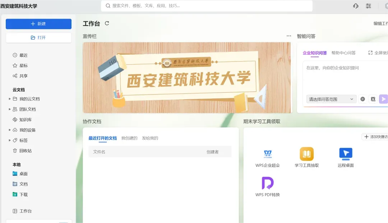Image resolution: width=388 pixels, height=223 pixels.
Task: Open 团队文档 in the sidebar
Action: pos(27,109)
